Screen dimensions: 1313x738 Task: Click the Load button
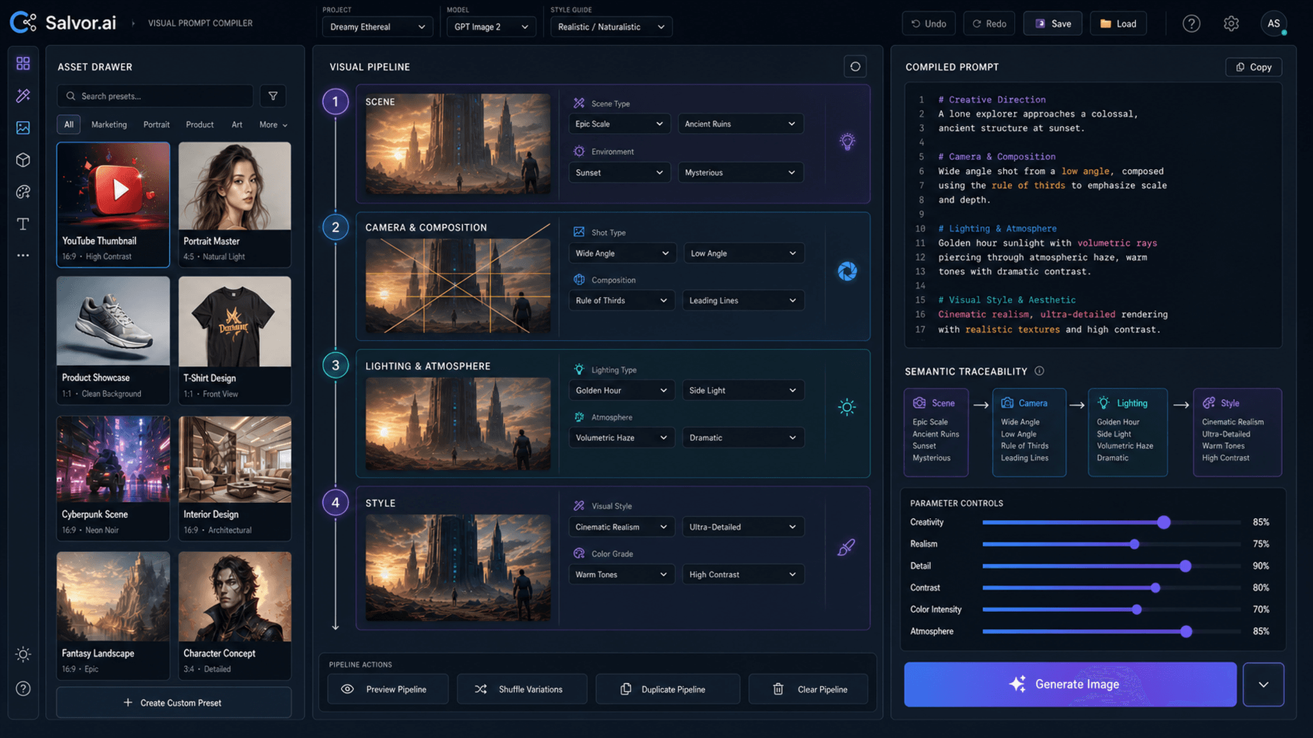click(1118, 24)
